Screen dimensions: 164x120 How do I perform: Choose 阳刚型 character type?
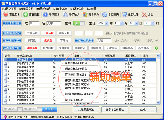pos(32,40)
